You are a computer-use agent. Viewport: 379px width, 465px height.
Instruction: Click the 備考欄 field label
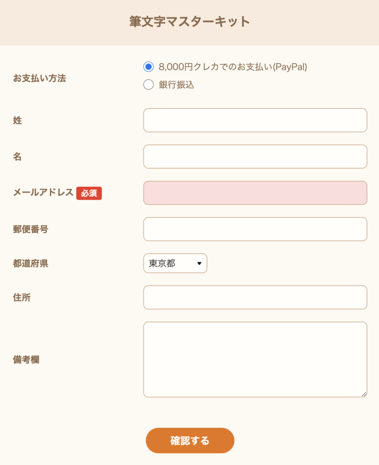[x=26, y=359]
